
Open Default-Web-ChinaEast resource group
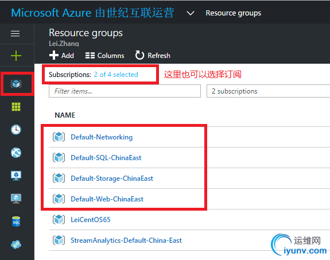tap(107, 199)
